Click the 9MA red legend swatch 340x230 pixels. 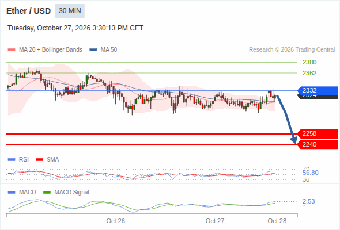[39, 160]
